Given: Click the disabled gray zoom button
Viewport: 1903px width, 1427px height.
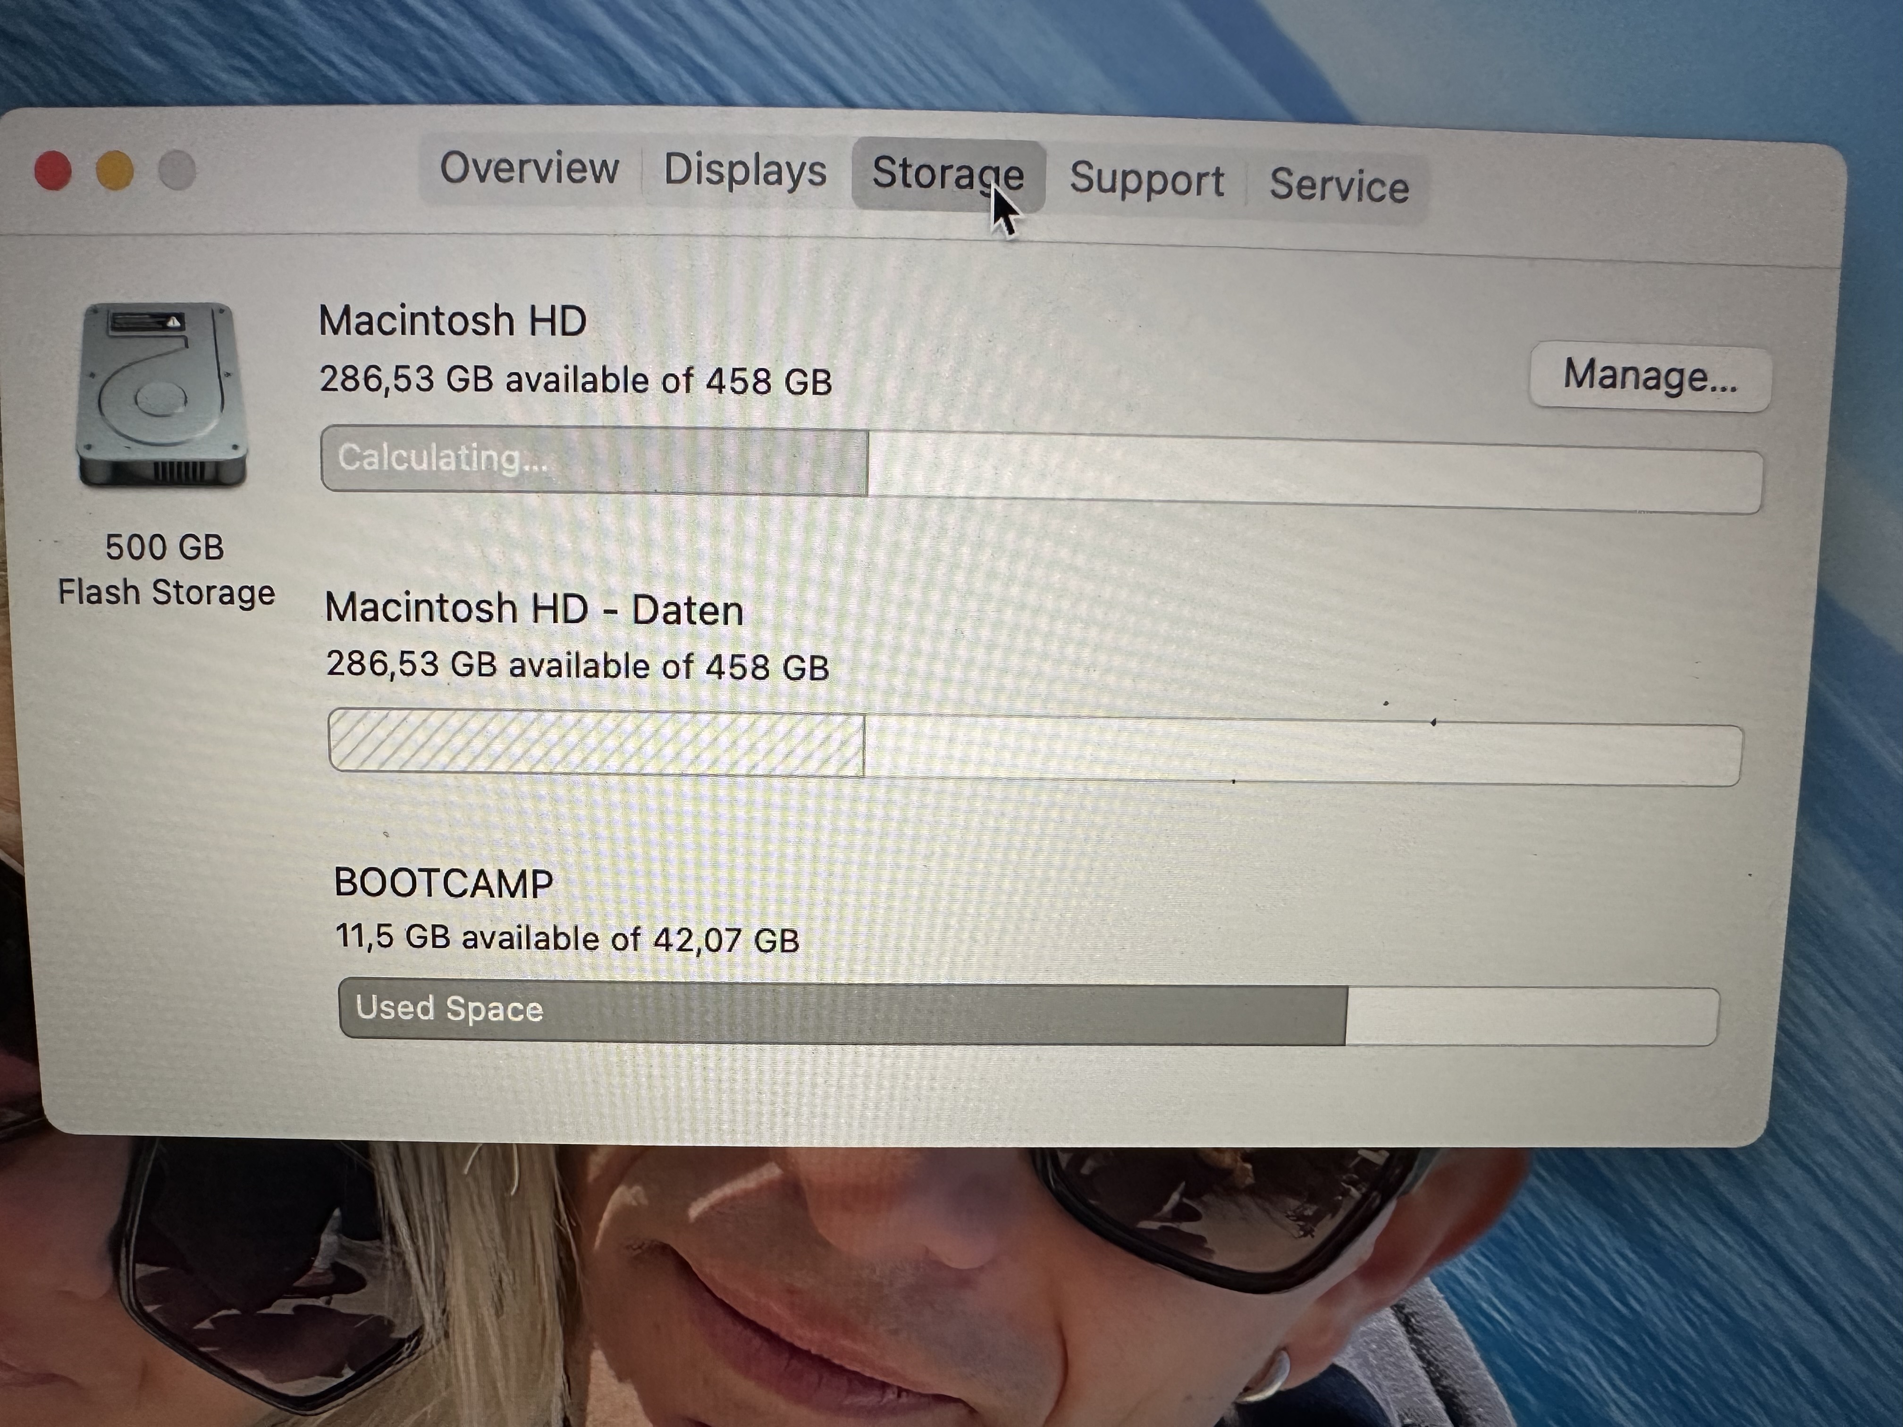Looking at the screenshot, I should coord(177,170).
